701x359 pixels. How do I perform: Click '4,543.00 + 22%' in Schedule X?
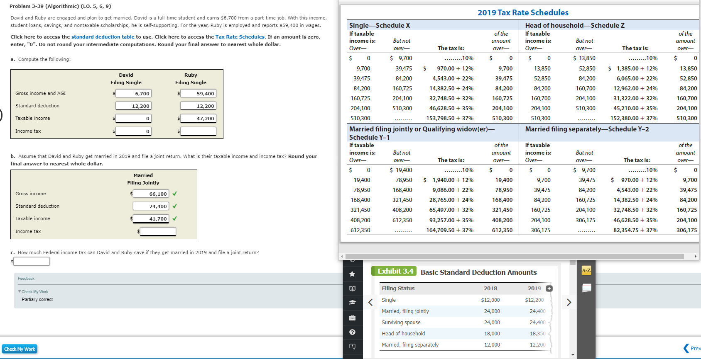pos(453,78)
